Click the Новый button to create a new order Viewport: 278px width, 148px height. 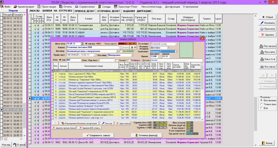point(267,17)
